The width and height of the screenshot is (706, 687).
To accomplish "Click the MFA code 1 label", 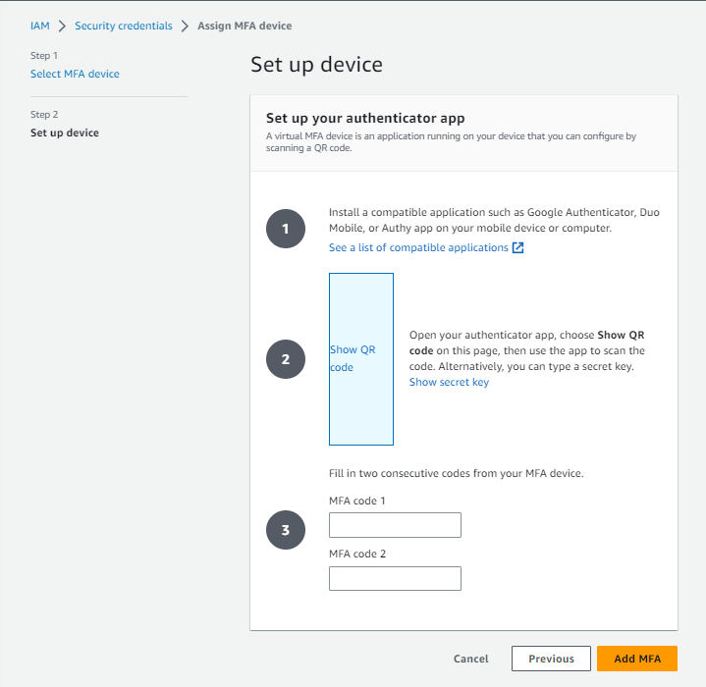I will 357,501.
